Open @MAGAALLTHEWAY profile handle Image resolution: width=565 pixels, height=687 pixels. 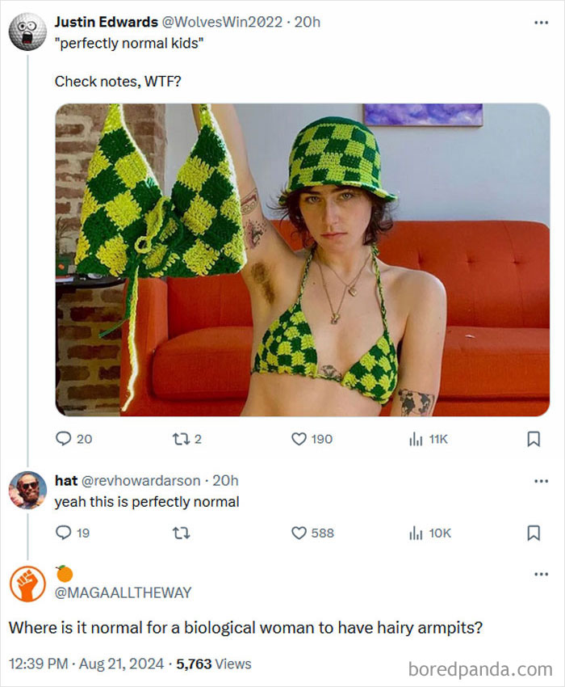pyautogui.click(x=123, y=592)
